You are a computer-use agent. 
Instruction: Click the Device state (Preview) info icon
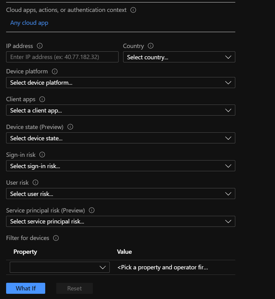(x=70, y=127)
